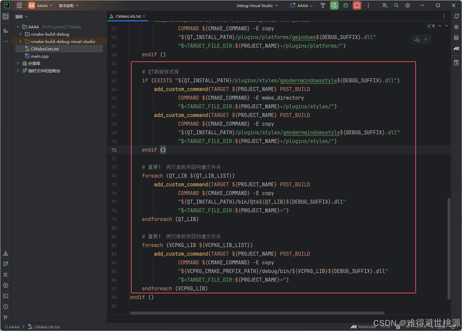Go to previous highlighted problem arrow

pyautogui.click(x=440, y=26)
